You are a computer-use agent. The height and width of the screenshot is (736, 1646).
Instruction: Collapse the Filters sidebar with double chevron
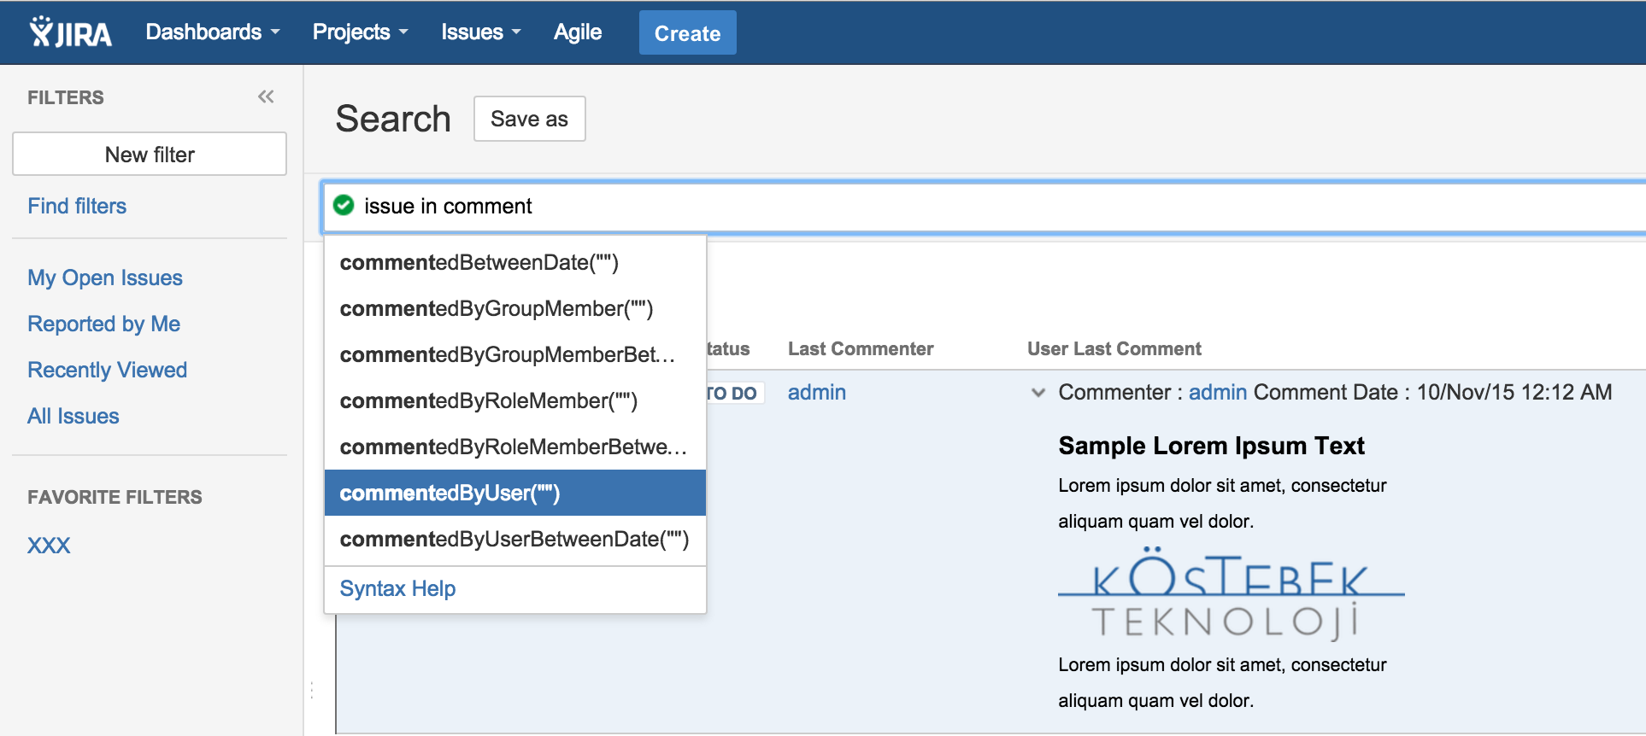(x=266, y=96)
